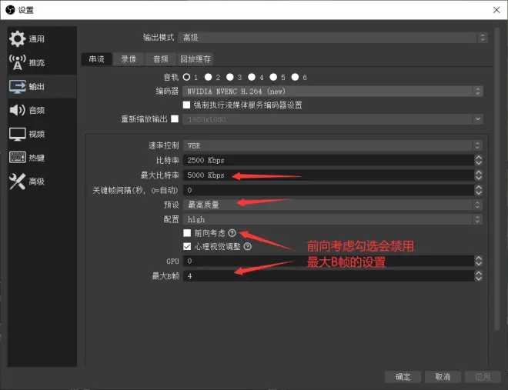Uncheck the 心理视觉调整 checkbox

[187, 247]
